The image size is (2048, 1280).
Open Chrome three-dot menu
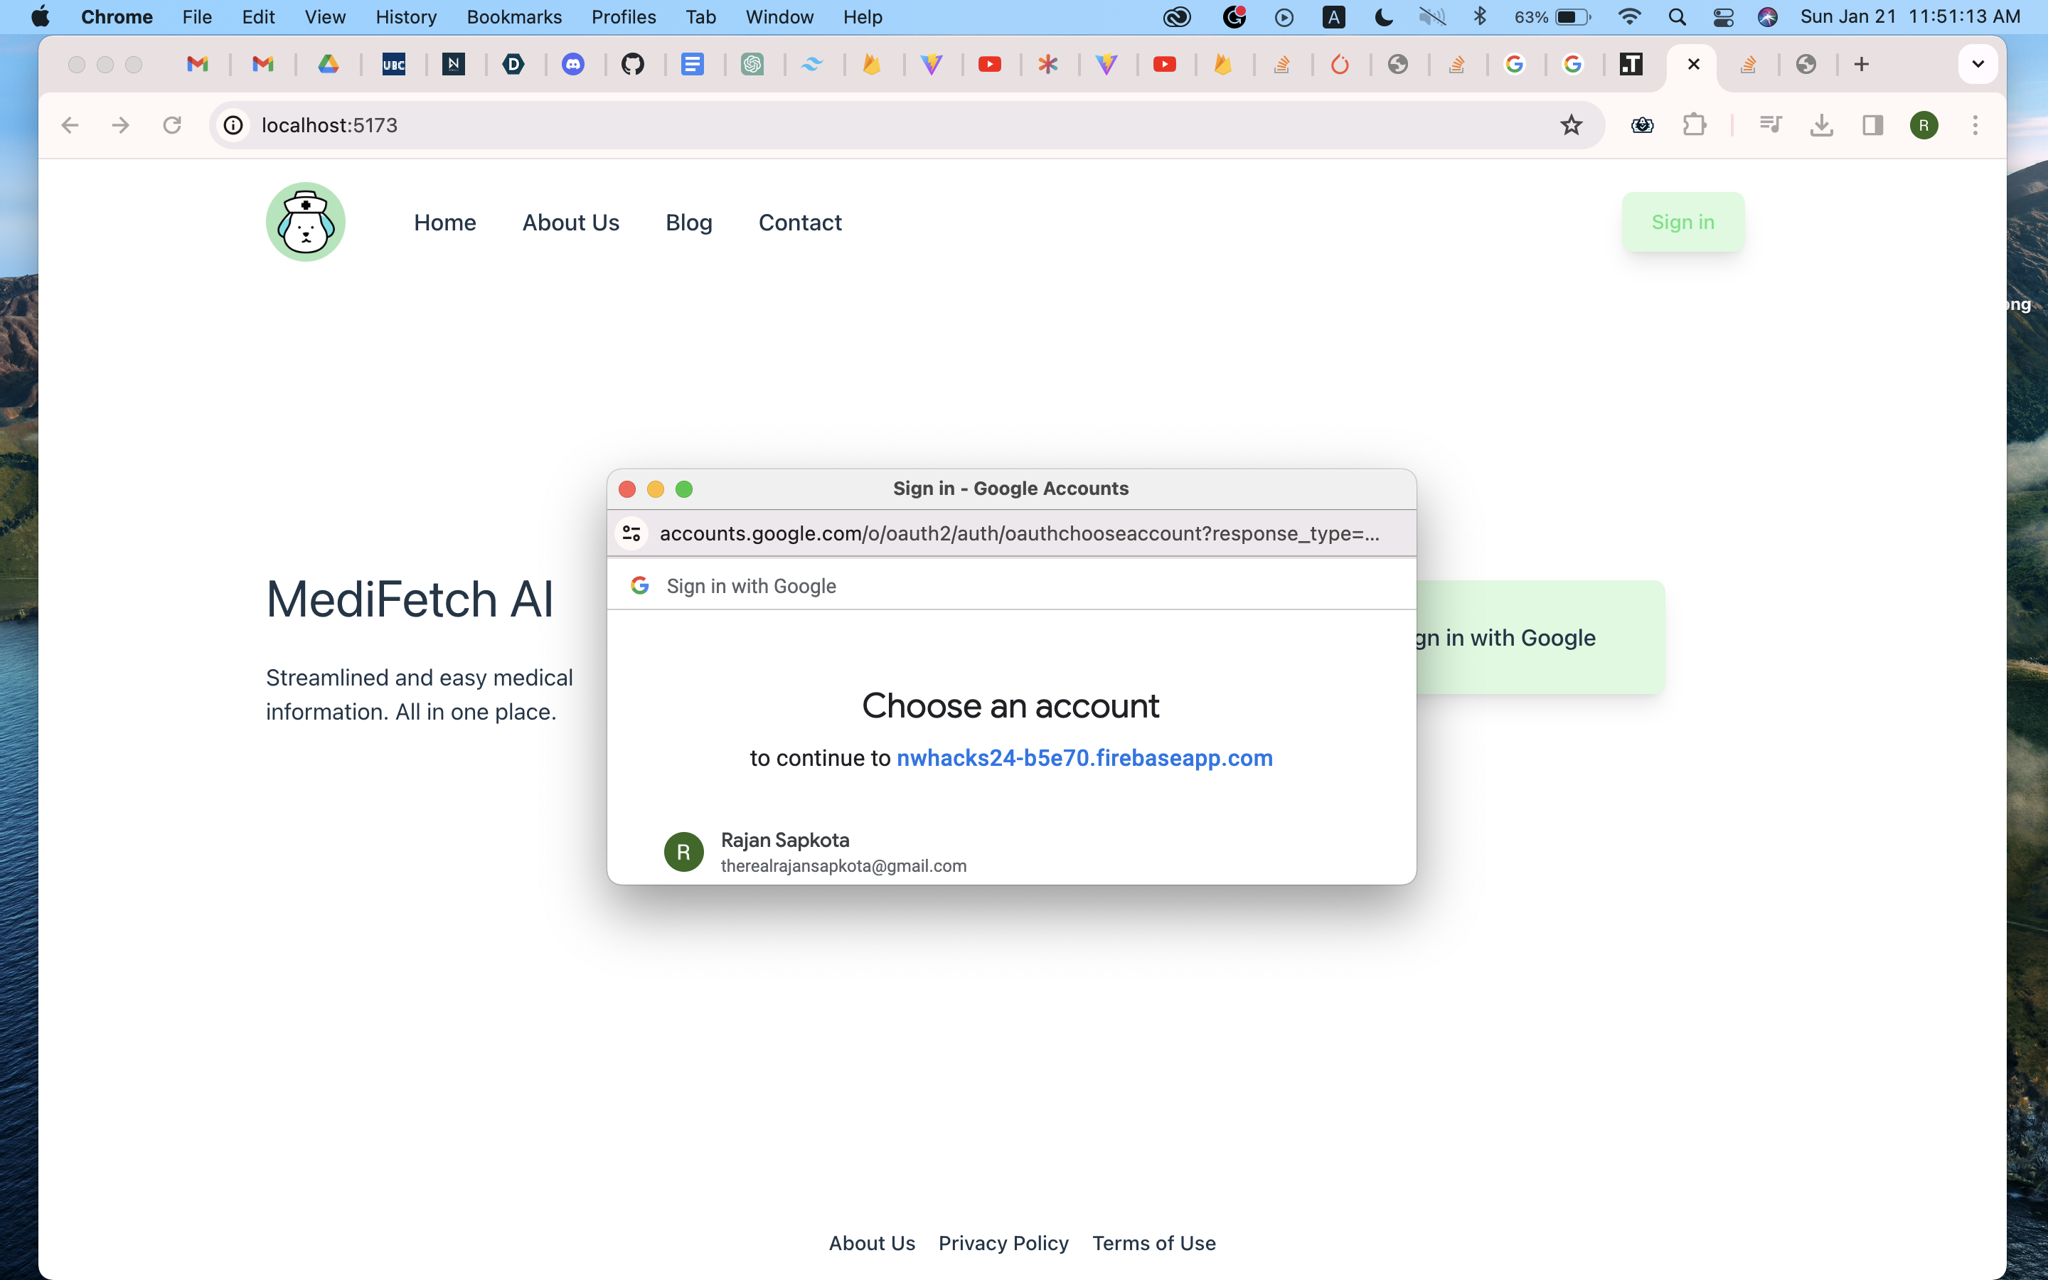click(1975, 125)
